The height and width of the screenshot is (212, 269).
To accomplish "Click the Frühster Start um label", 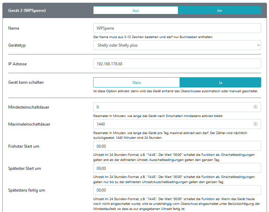I will [x=24, y=146].
